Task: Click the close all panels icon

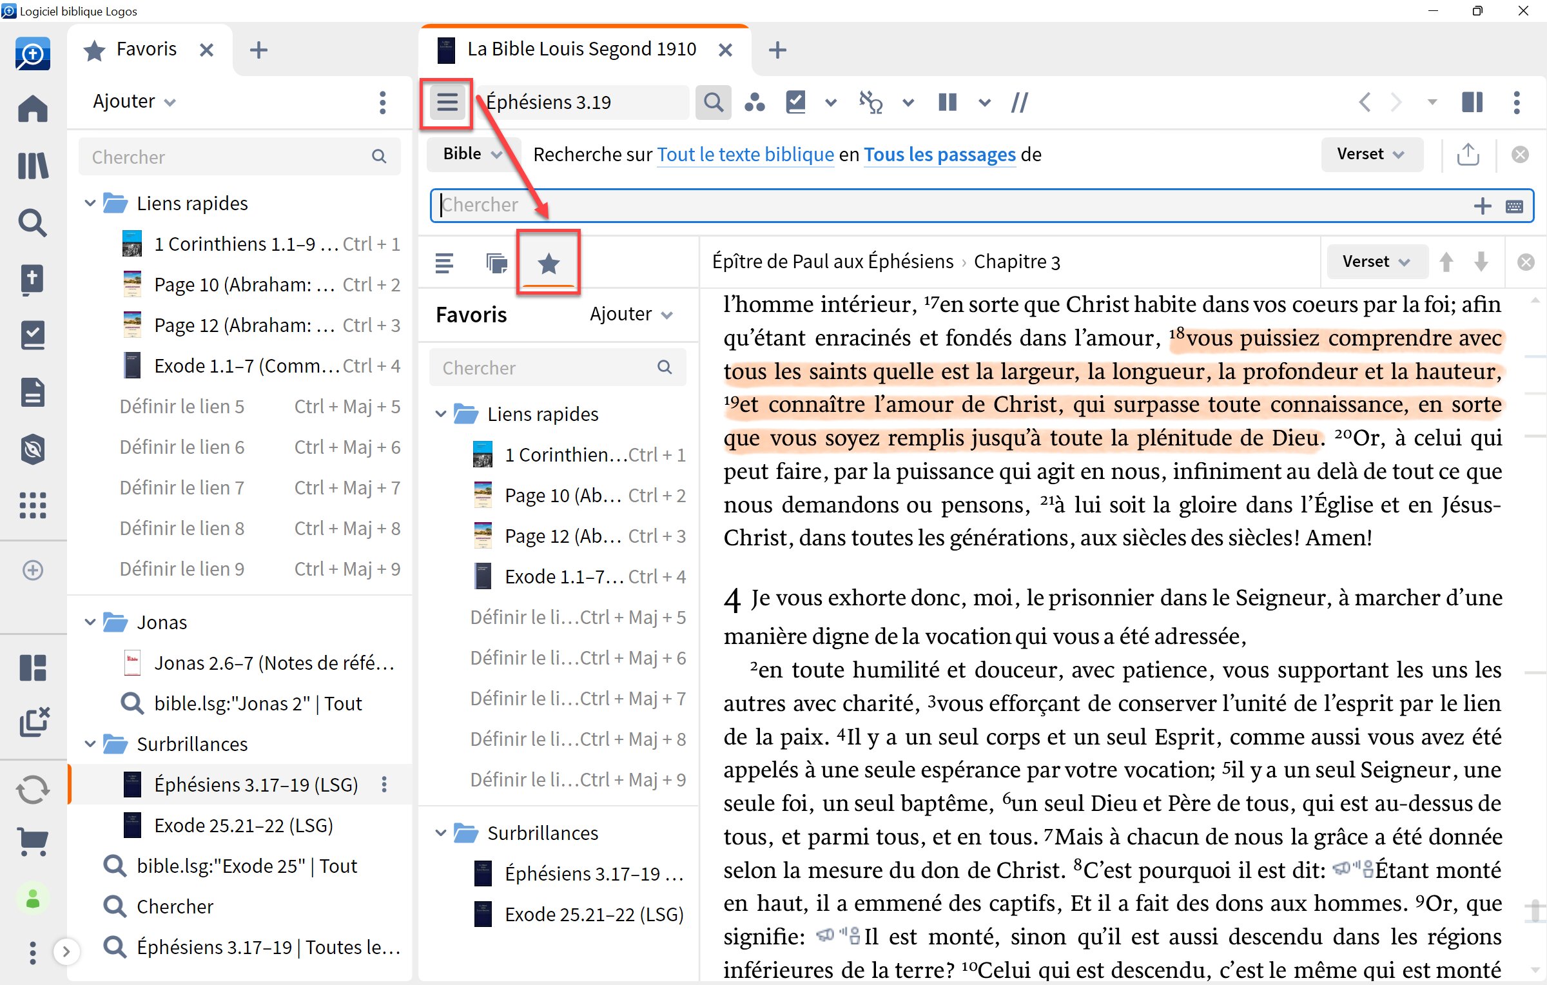Action: tap(34, 722)
